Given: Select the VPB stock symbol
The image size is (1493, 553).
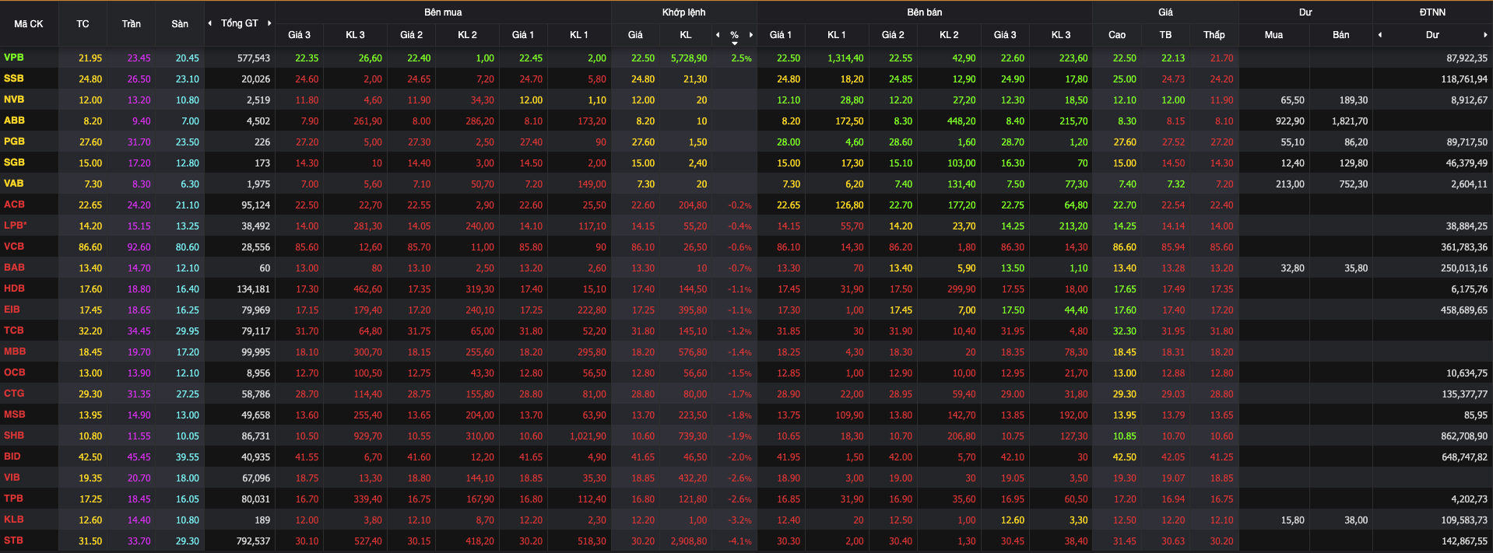Looking at the screenshot, I should [x=14, y=58].
